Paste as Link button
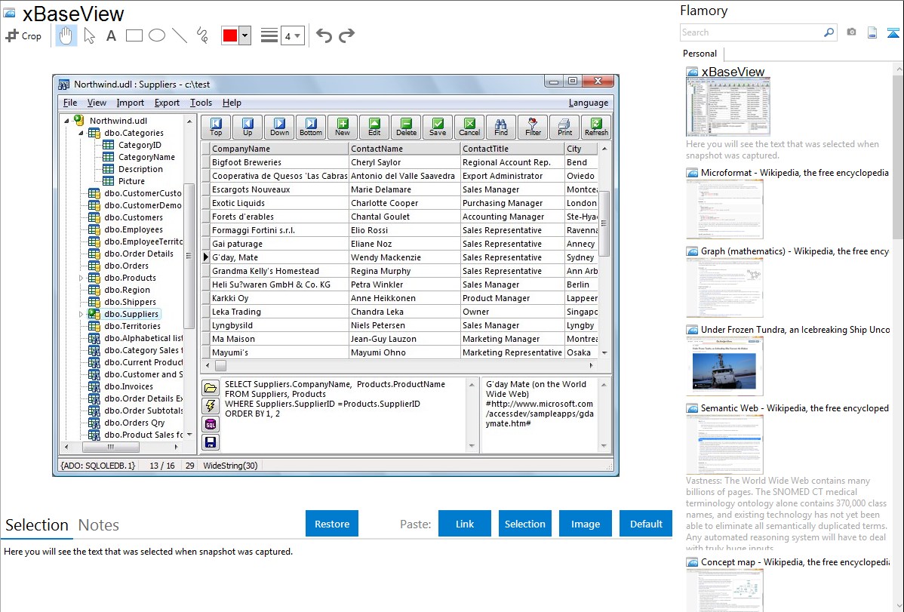Viewport: 904px width, 612px height. 465,524
